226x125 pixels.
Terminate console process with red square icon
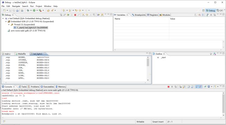pos(169,86)
